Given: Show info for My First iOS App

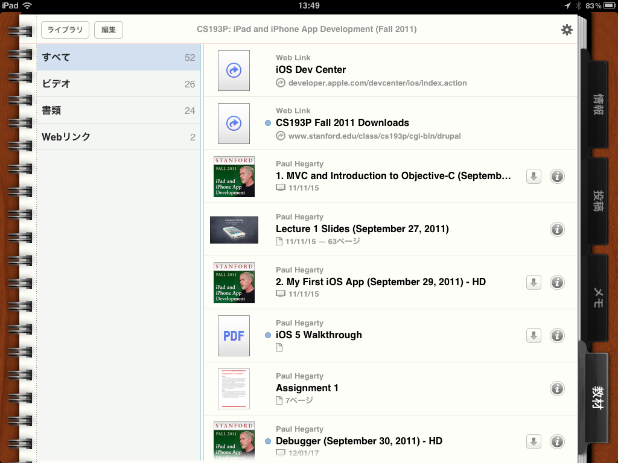Looking at the screenshot, I should (x=557, y=282).
